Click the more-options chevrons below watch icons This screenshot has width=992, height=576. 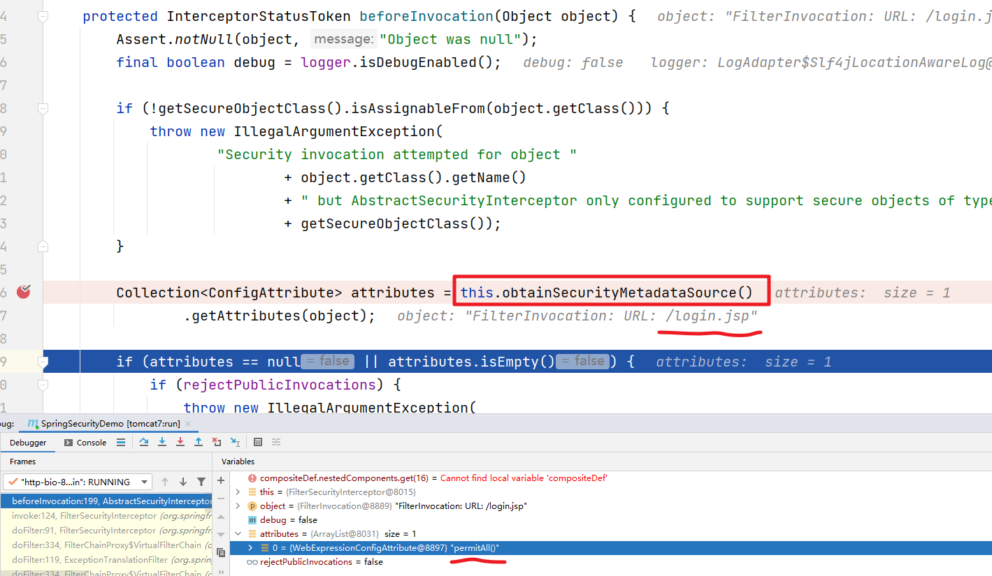pyautogui.click(x=221, y=571)
